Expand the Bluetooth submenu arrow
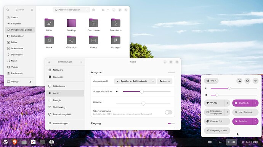263x147 pixels. pos(256,103)
